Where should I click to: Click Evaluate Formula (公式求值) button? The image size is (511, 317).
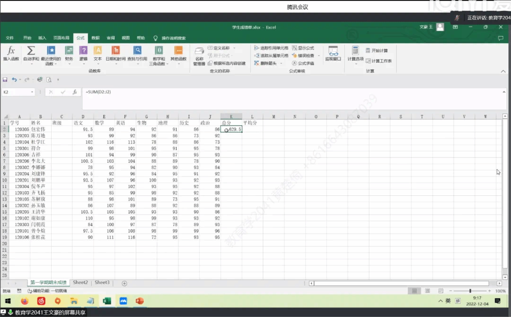coord(303,63)
